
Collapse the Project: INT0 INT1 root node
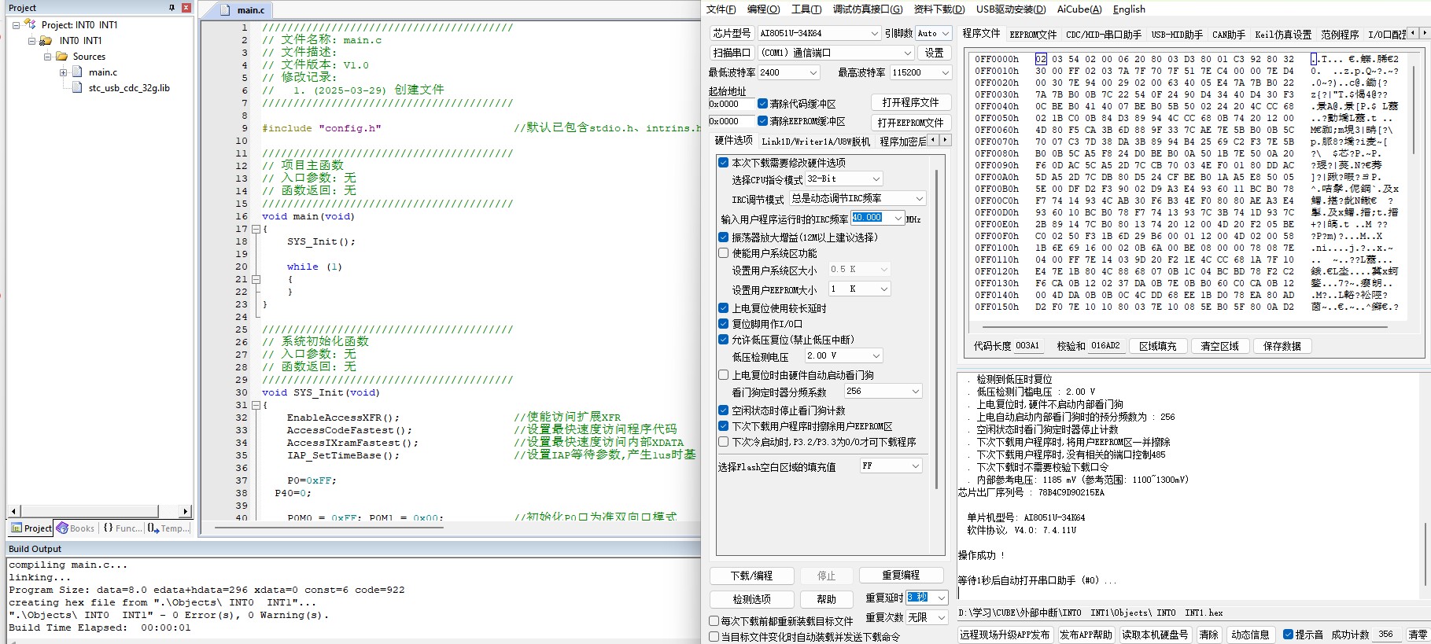click(x=16, y=25)
